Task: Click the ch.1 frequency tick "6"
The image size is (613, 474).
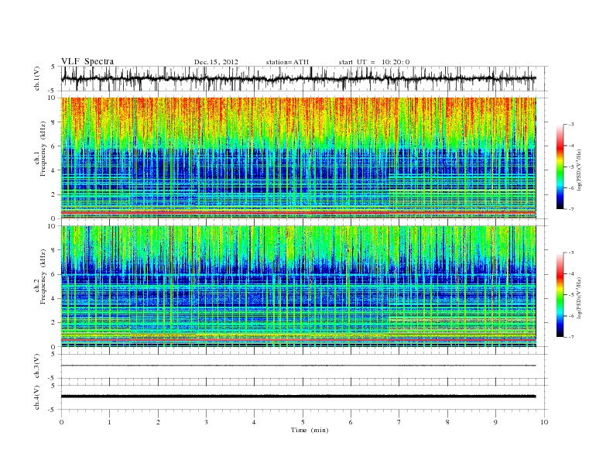Action: [x=53, y=146]
